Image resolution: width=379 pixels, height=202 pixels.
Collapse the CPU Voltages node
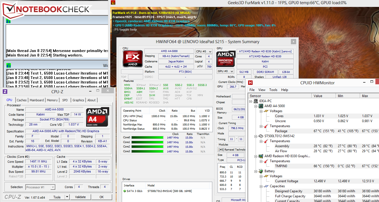[x=261, y=111]
